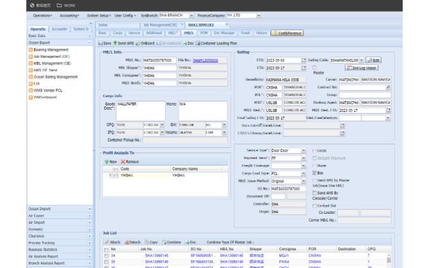Click Combine in the Job List toolbar
Image resolution: width=429 pixels, height=268 pixels.
click(x=172, y=242)
